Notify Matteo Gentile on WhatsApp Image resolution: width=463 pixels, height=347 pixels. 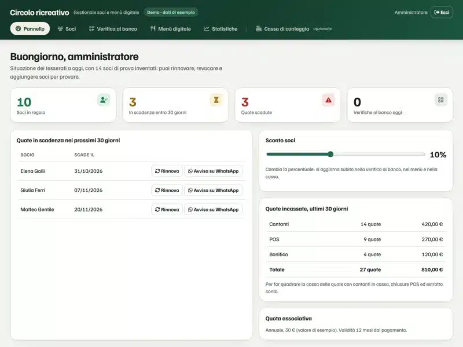(x=213, y=209)
